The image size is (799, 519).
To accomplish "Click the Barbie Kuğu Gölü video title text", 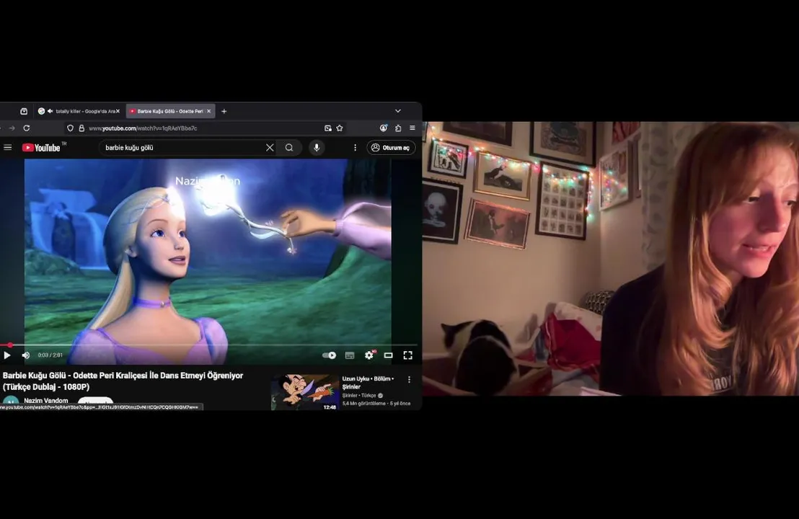I will 123,381.
